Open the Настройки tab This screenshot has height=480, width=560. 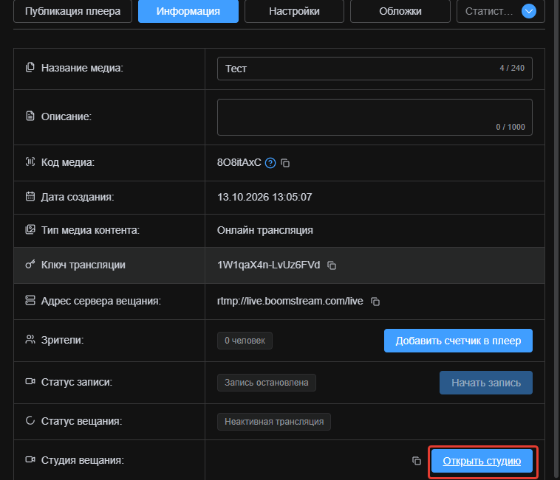coord(294,11)
